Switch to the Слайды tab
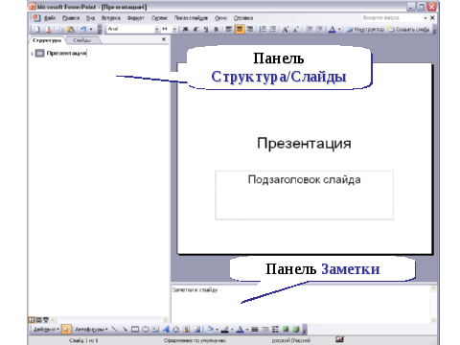Screen dimensions: 460x345 tap(82, 40)
